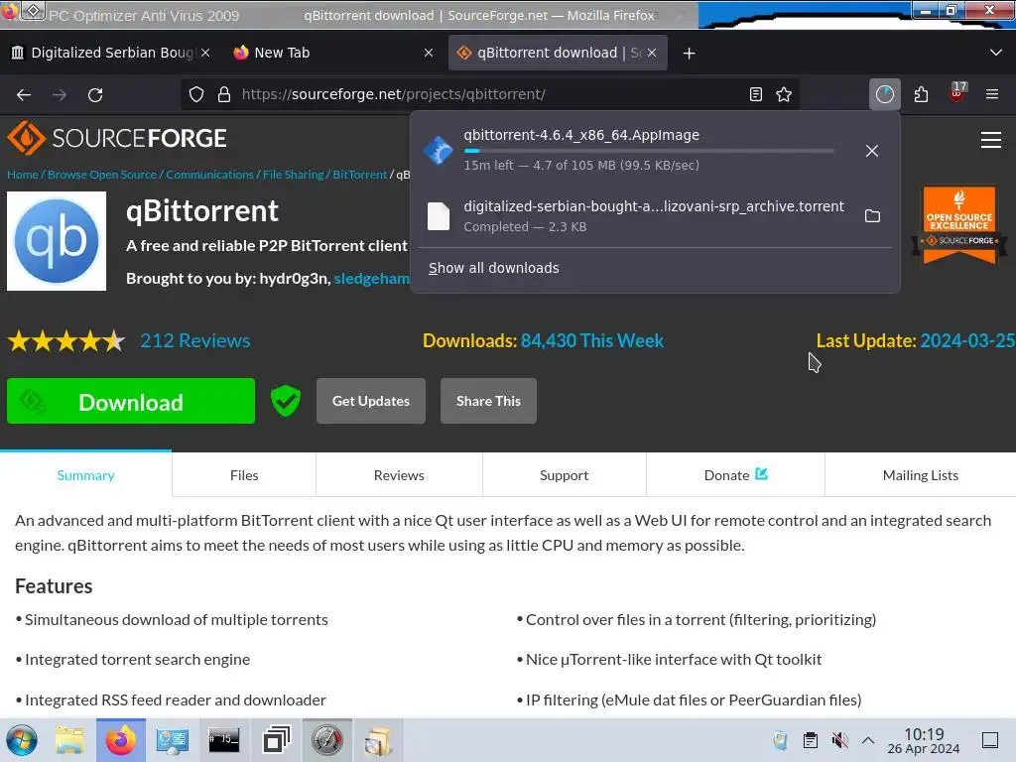This screenshot has height=762, width=1016.
Task: Click the taskbar clock showing 10:19
Action: (x=924, y=740)
